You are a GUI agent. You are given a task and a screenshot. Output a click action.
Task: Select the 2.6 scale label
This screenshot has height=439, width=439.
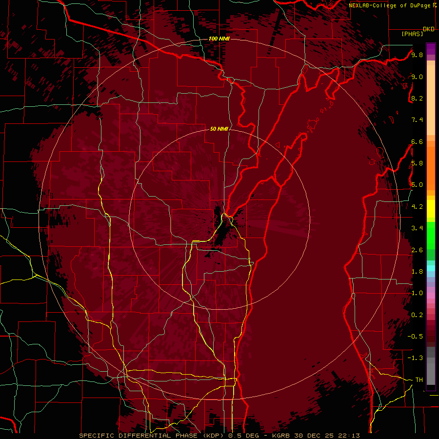coord(417,250)
